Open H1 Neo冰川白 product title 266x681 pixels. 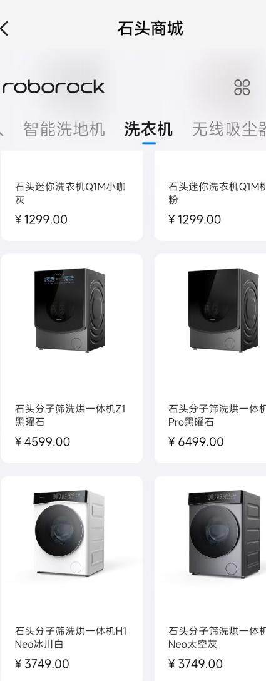click(x=71, y=638)
